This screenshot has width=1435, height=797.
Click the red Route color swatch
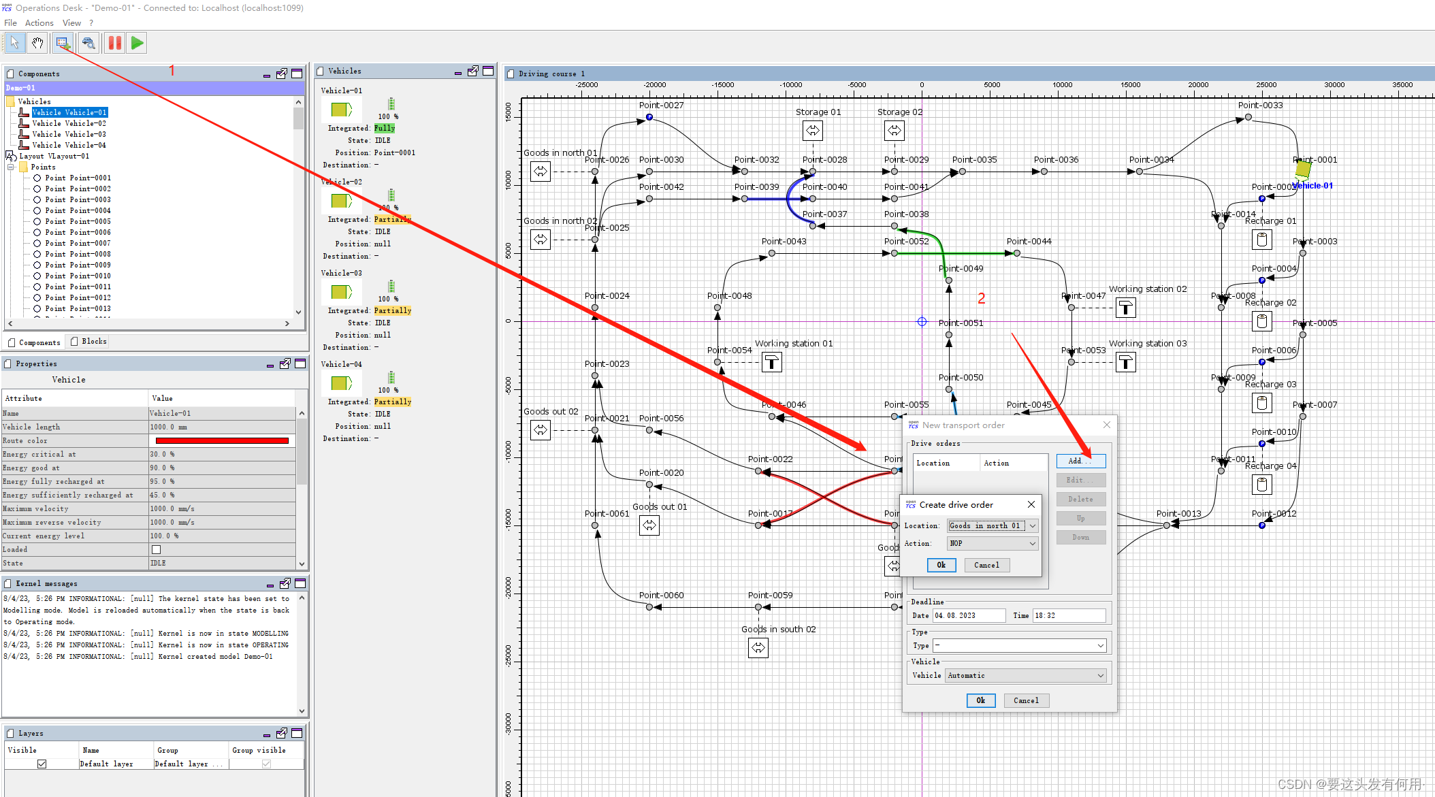tap(222, 440)
